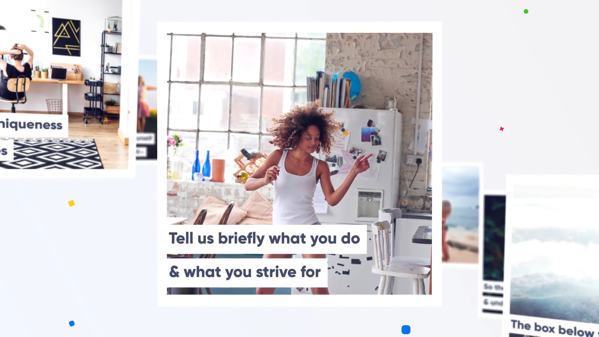This screenshot has height=337, width=599.
Task: Click the yellow square confetti piece
Action: 71,203
